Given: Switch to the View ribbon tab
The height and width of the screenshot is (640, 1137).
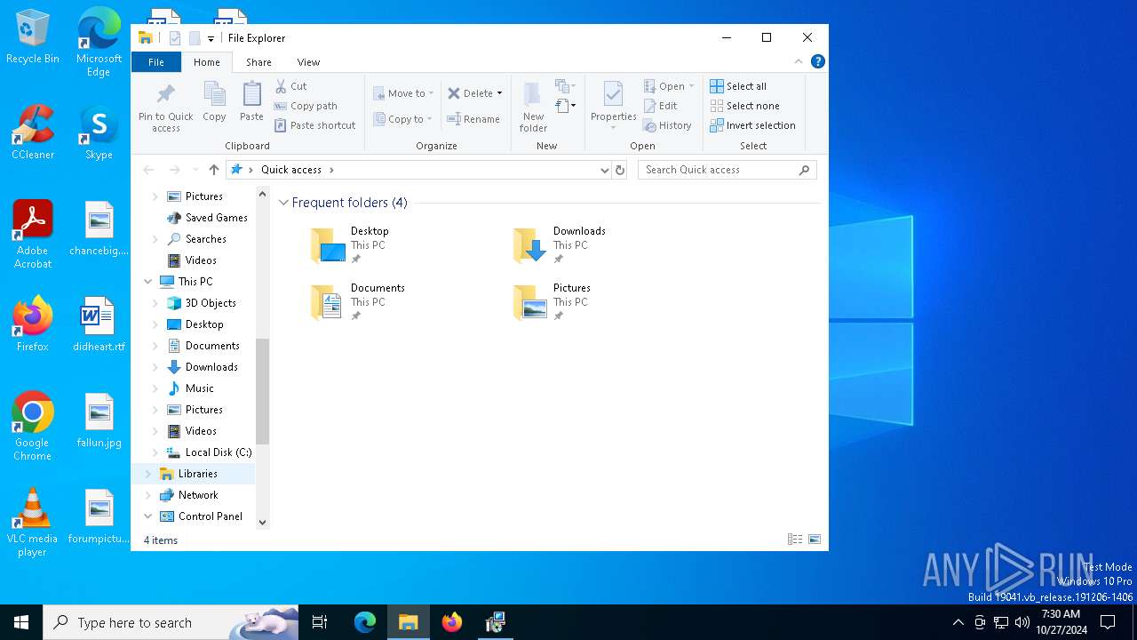Looking at the screenshot, I should (308, 62).
